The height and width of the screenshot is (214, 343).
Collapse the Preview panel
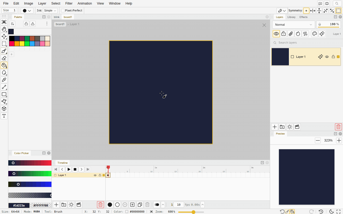point(335,133)
